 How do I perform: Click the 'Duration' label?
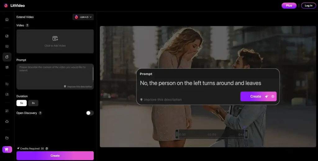click(x=22, y=96)
